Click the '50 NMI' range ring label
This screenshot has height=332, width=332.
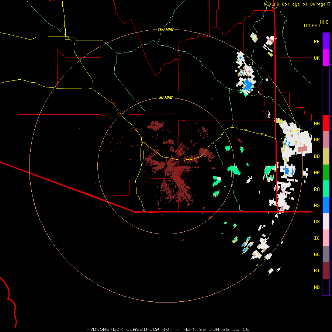click(x=166, y=97)
